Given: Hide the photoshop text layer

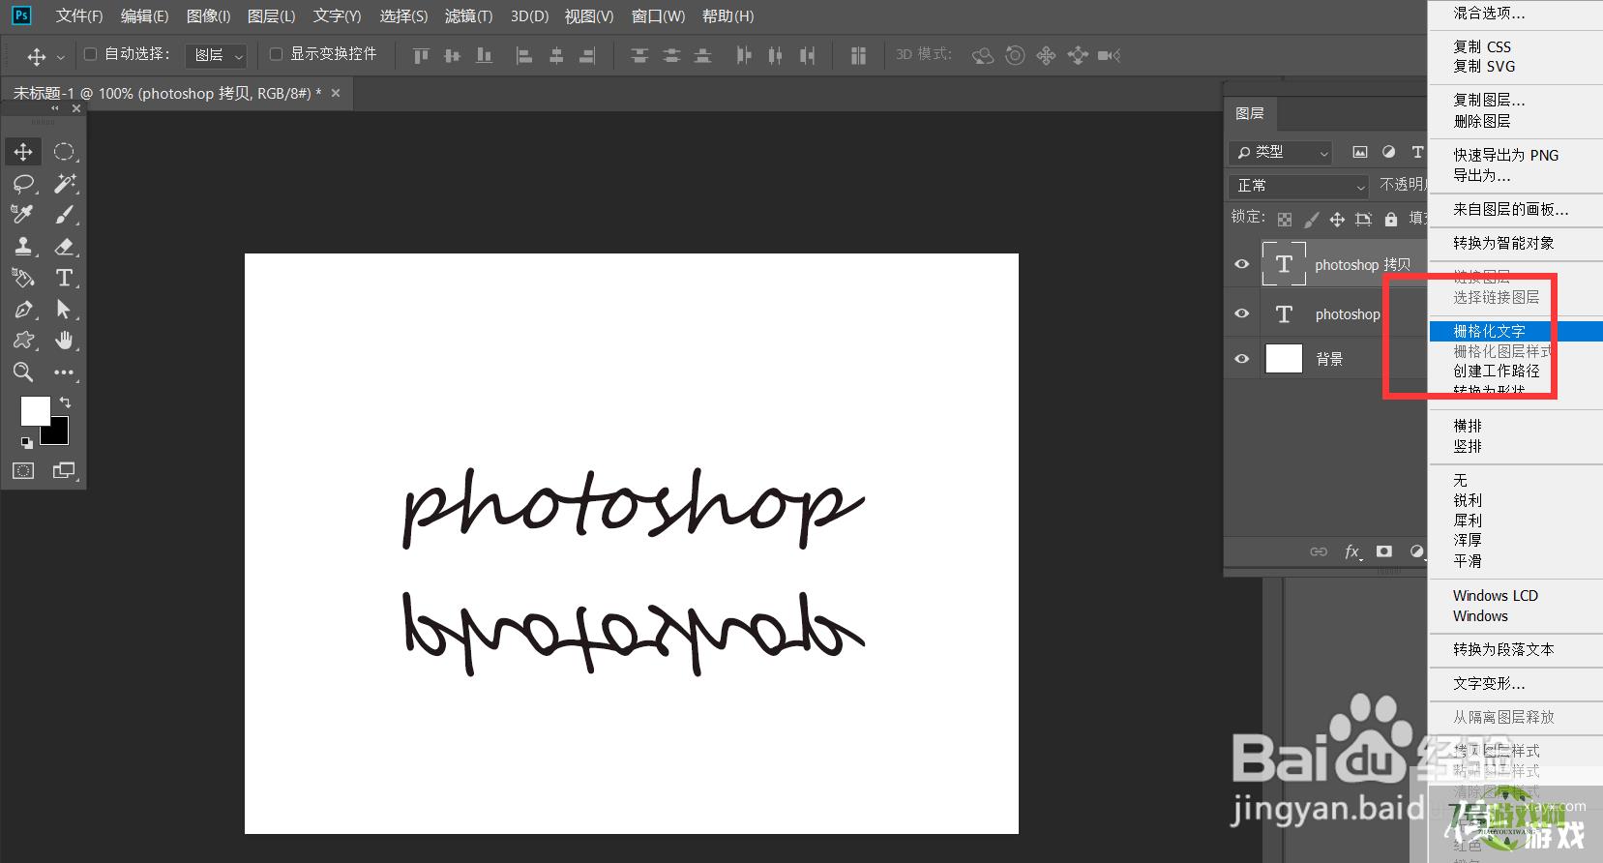Looking at the screenshot, I should click(x=1242, y=313).
